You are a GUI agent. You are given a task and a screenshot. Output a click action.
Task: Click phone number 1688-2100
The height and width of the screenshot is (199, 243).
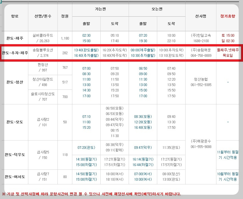tap(201, 41)
